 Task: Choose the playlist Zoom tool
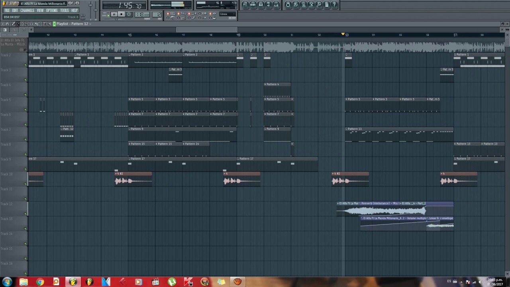[45, 24]
